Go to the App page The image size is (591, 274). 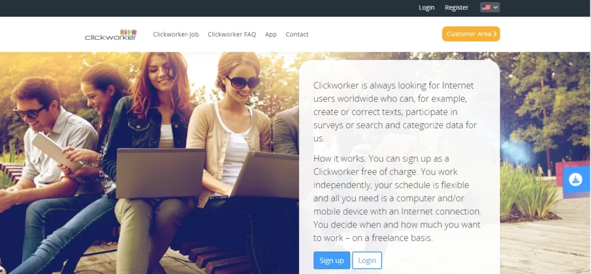tap(271, 34)
